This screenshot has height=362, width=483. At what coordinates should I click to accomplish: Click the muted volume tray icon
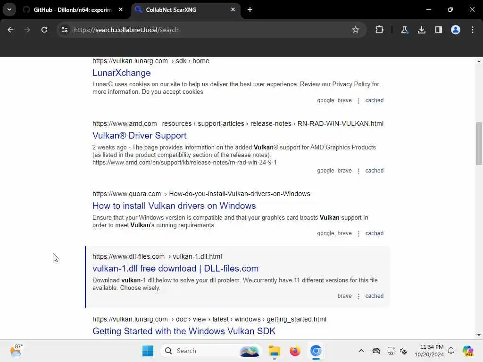(x=404, y=351)
